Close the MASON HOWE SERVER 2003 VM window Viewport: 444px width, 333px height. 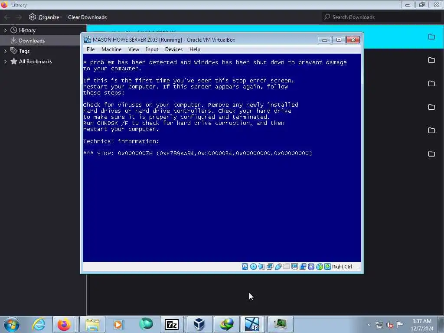[x=353, y=39]
